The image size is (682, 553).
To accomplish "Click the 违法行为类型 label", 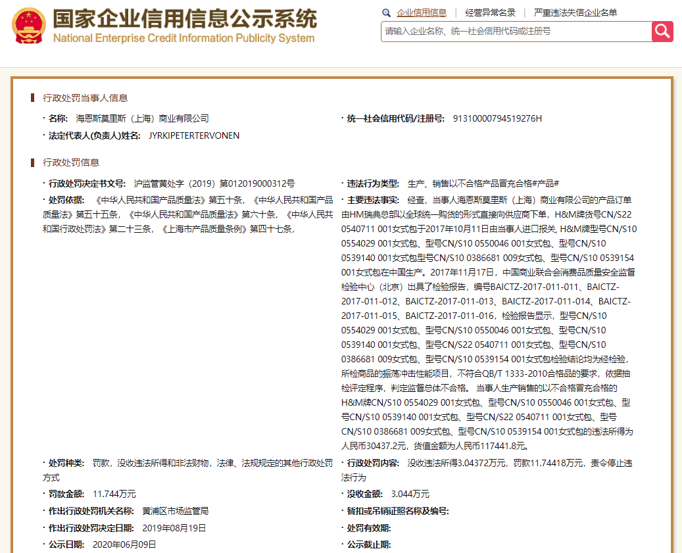I will 373,183.
